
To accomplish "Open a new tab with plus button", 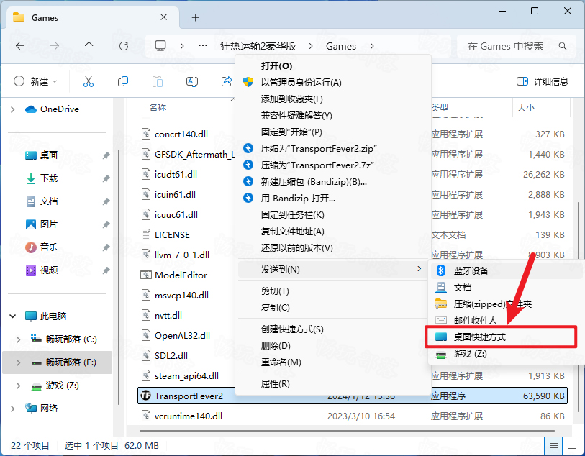I will 195,17.
